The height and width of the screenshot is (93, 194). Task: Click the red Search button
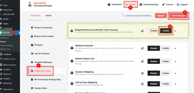(161, 16)
